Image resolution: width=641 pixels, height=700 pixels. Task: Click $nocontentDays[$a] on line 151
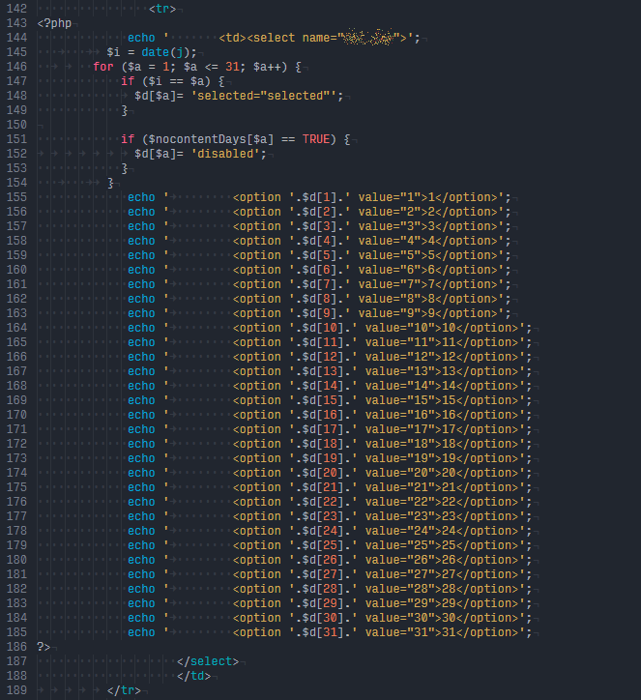pyautogui.click(x=211, y=139)
